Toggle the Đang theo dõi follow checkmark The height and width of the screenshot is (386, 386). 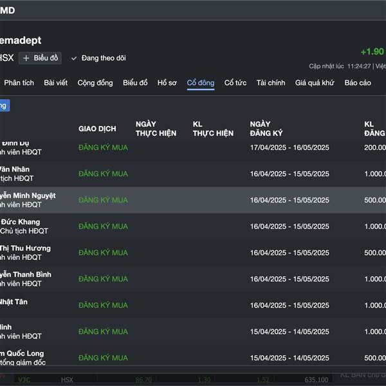[x=74, y=59]
